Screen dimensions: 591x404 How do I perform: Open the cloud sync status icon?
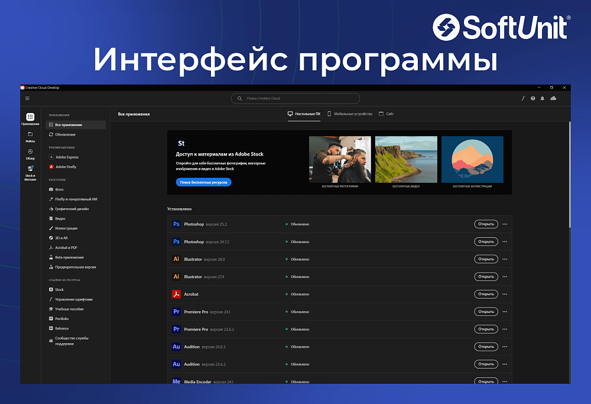coord(553,98)
